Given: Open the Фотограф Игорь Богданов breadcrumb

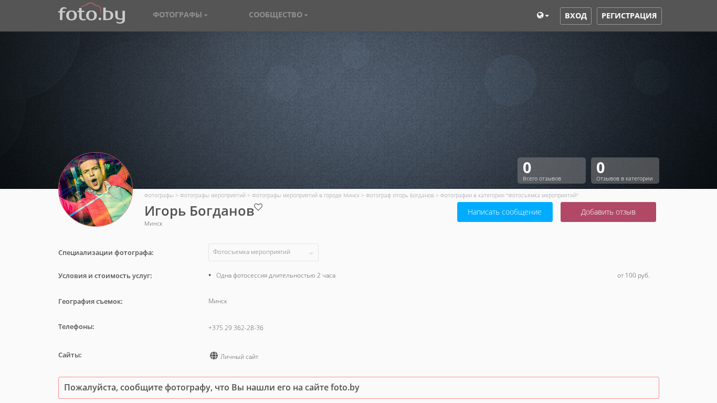Looking at the screenshot, I should pos(399,195).
